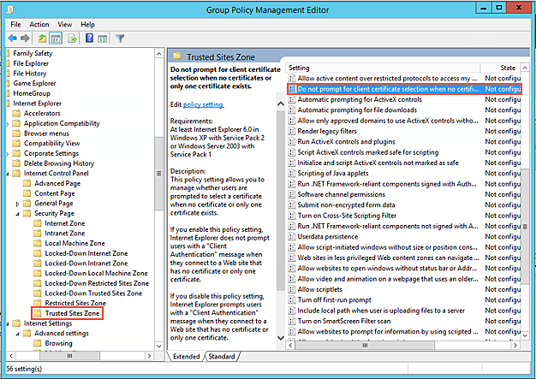Collapse the Security Page tree node

click(x=19, y=213)
